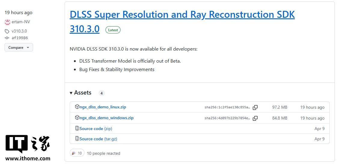Open the Compare dropdown
This screenshot has width=339, height=165.
point(19,47)
